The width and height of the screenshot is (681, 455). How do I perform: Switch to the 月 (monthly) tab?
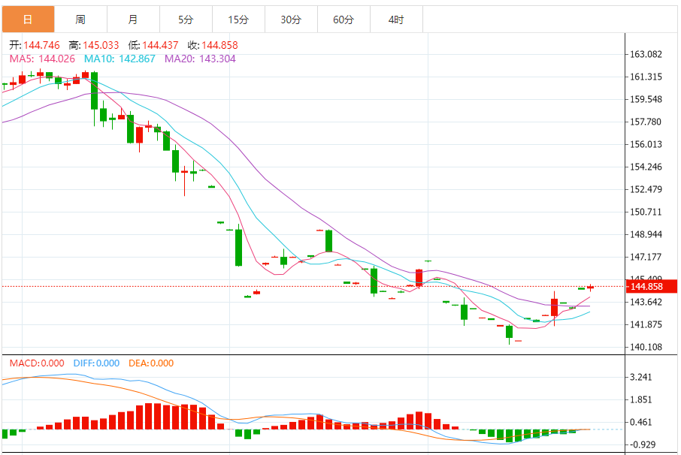(133, 20)
